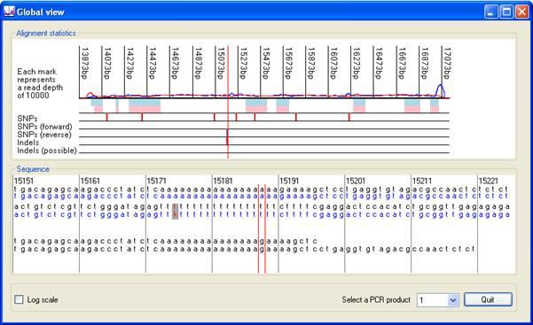Image resolution: width=533 pixels, height=325 pixels.
Task: Click the Global view app icon
Action: pos(9,12)
